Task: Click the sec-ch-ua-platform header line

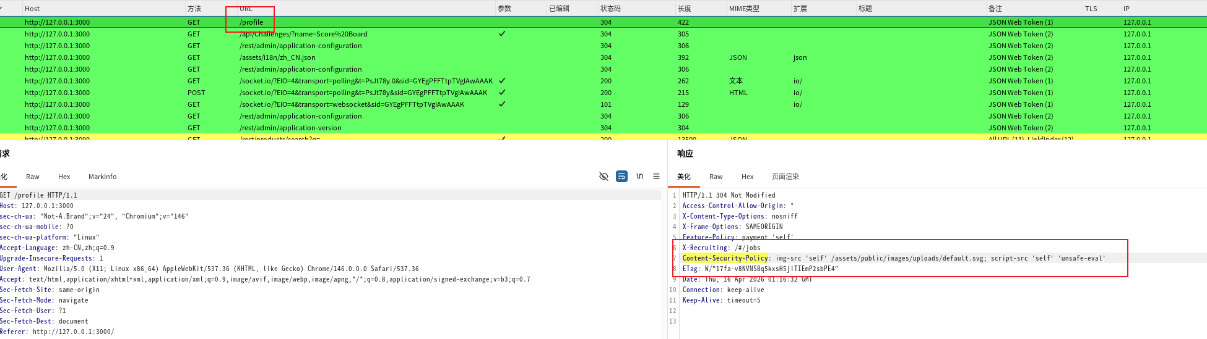Action: [x=50, y=237]
